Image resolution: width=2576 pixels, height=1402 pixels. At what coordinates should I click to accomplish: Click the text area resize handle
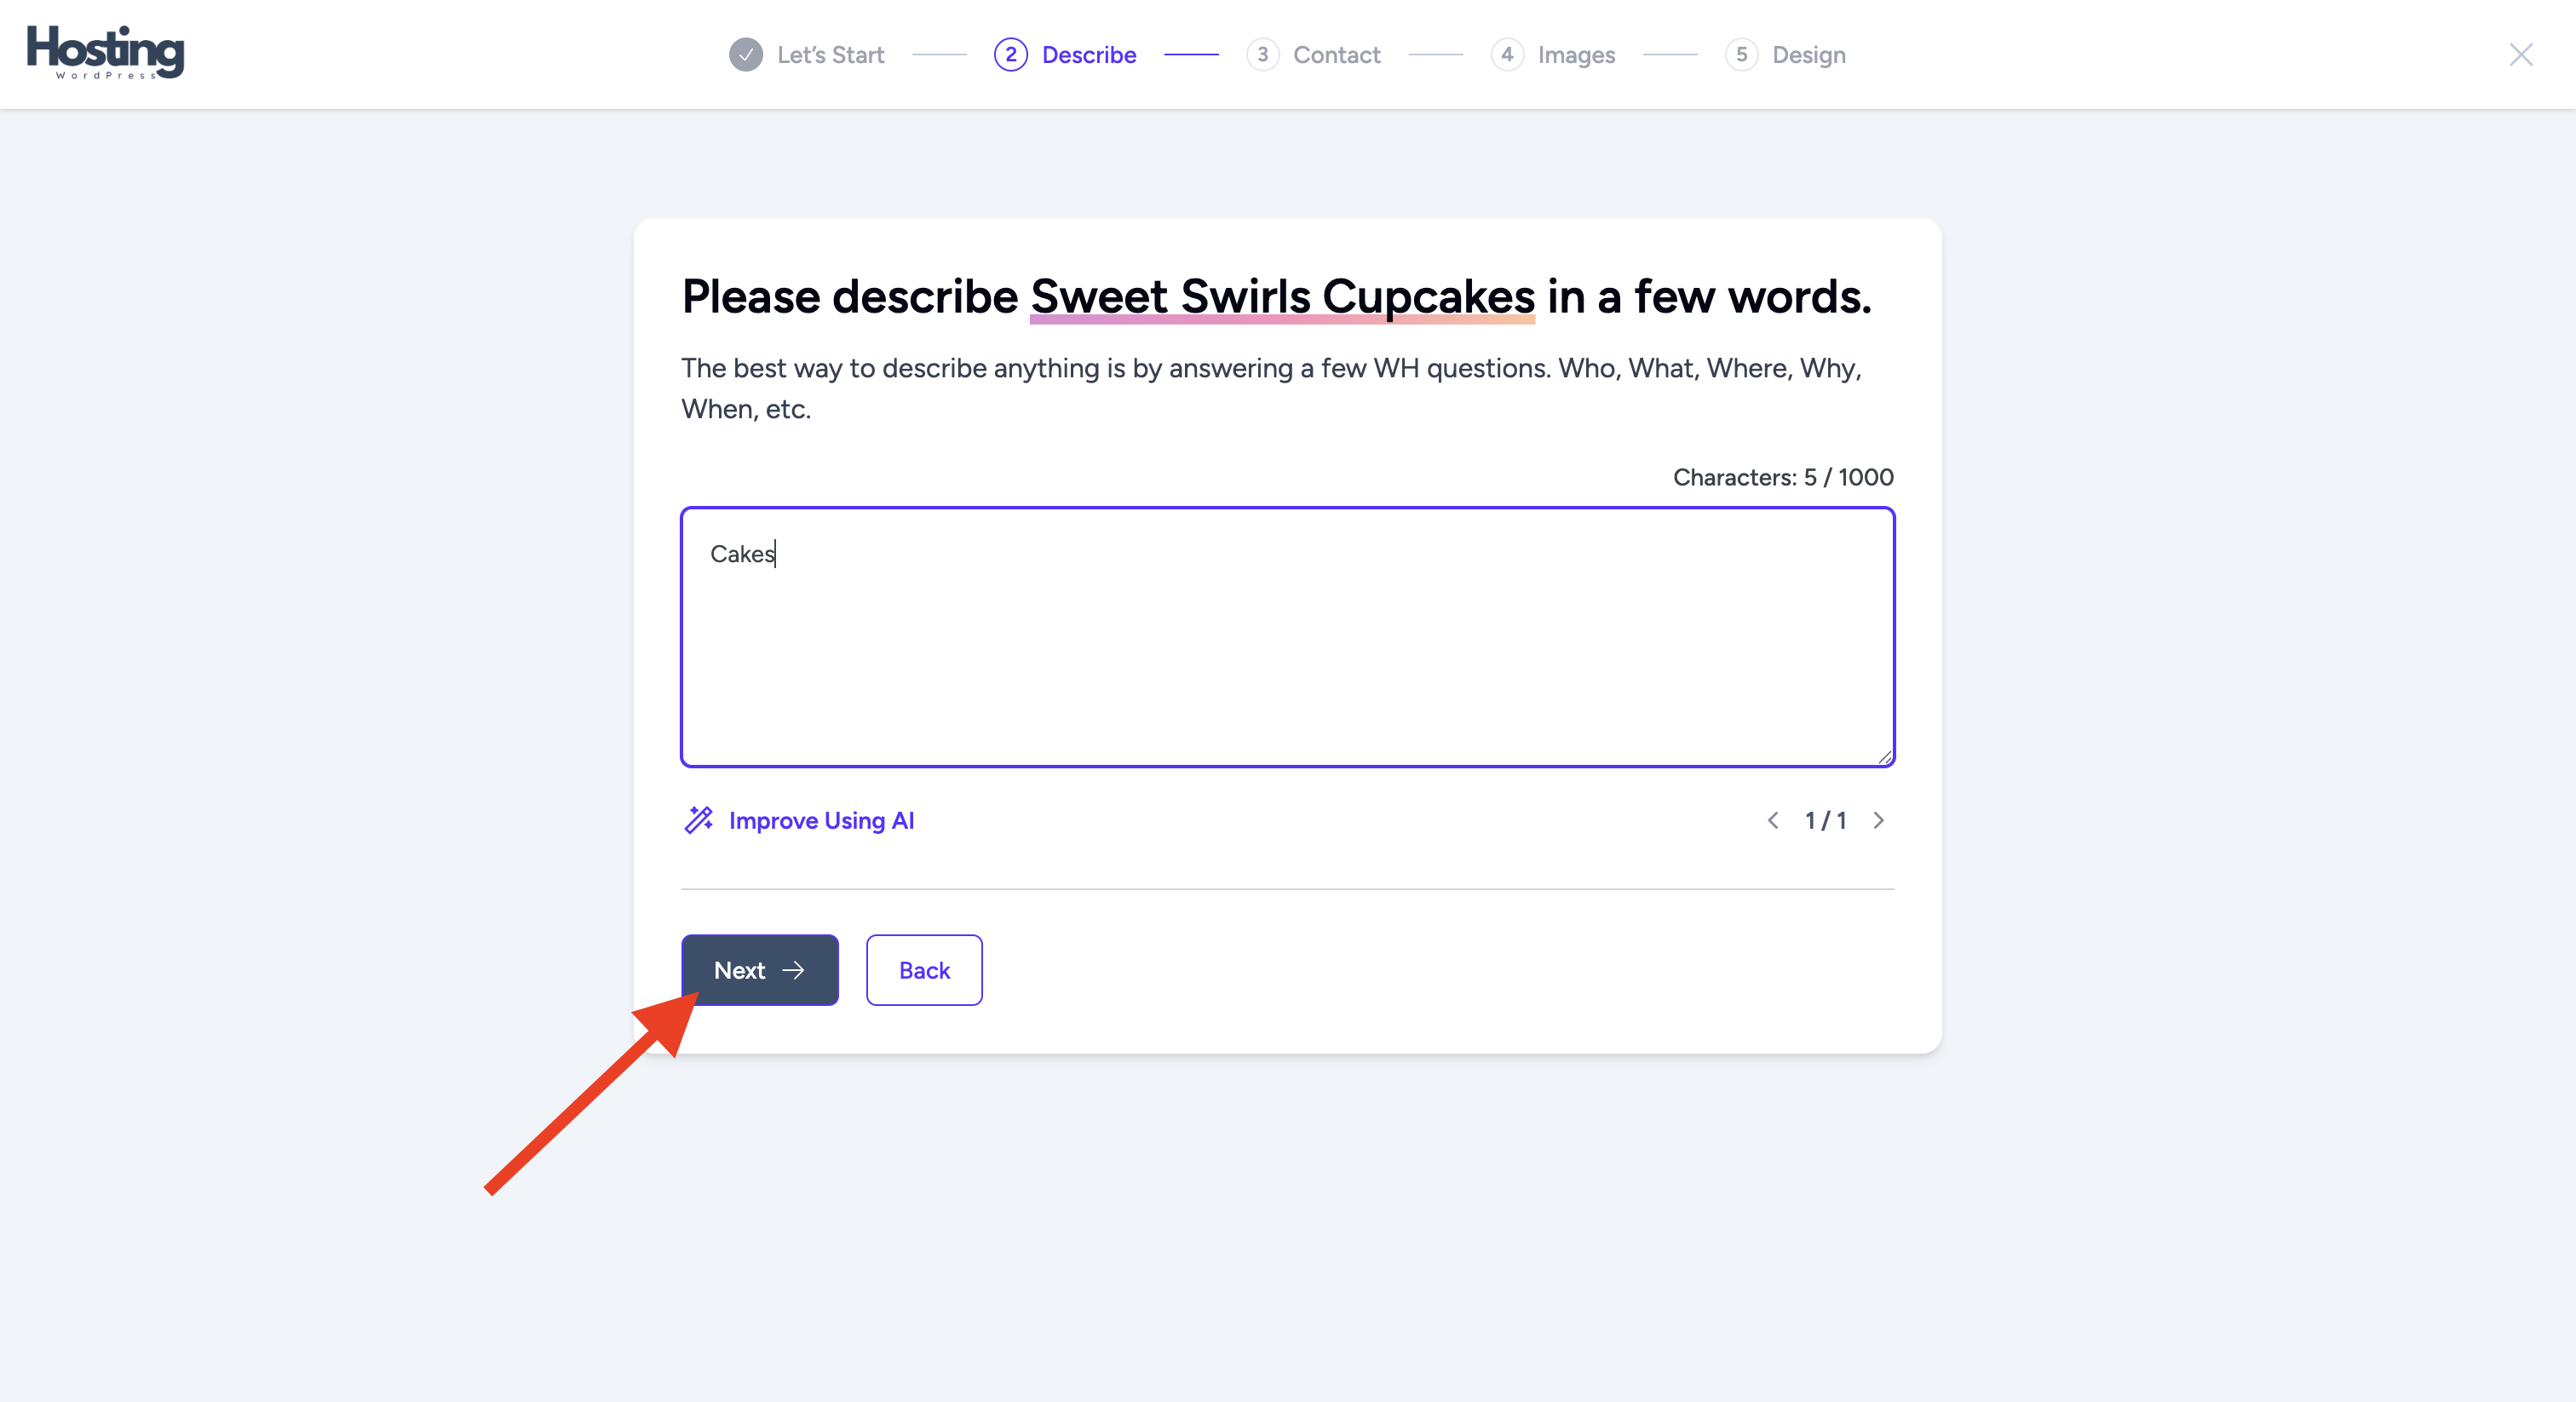coord(1884,757)
